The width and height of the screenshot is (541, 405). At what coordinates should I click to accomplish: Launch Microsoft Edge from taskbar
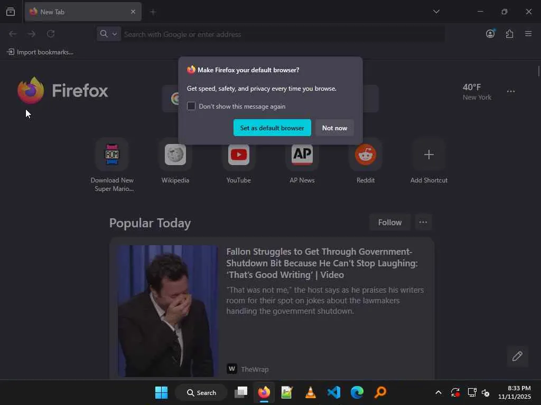(357, 392)
